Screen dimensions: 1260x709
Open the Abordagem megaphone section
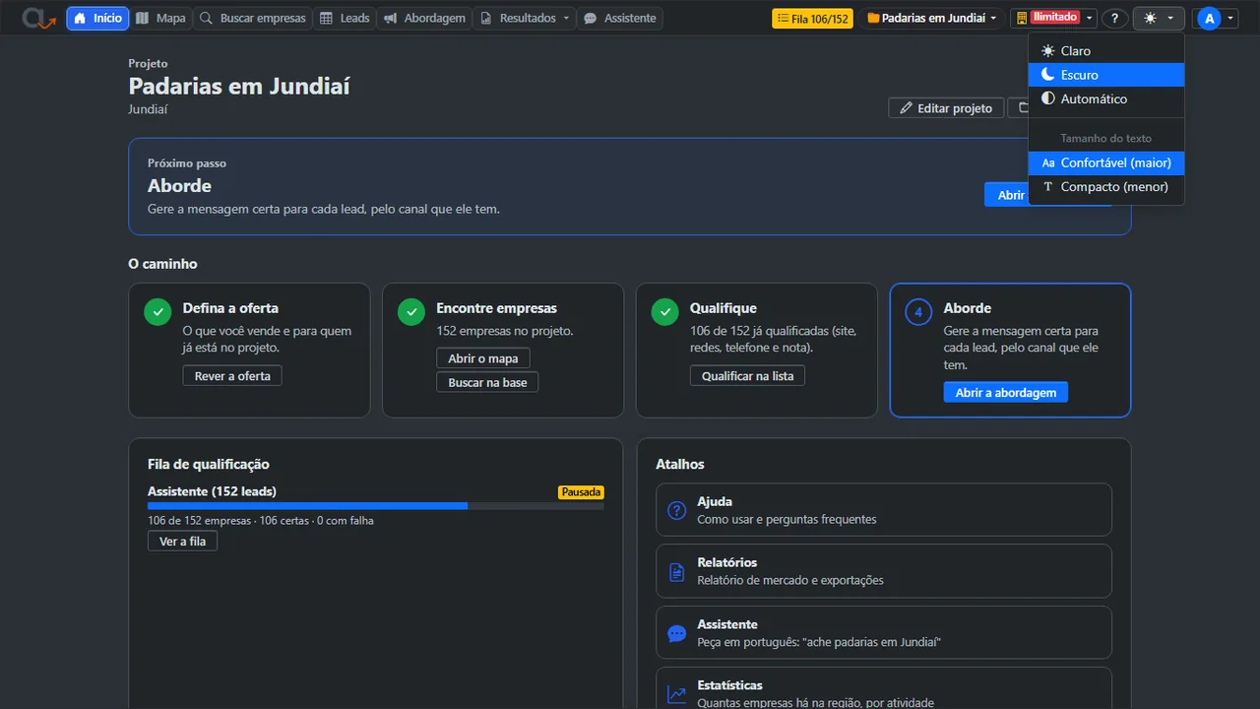[424, 18]
